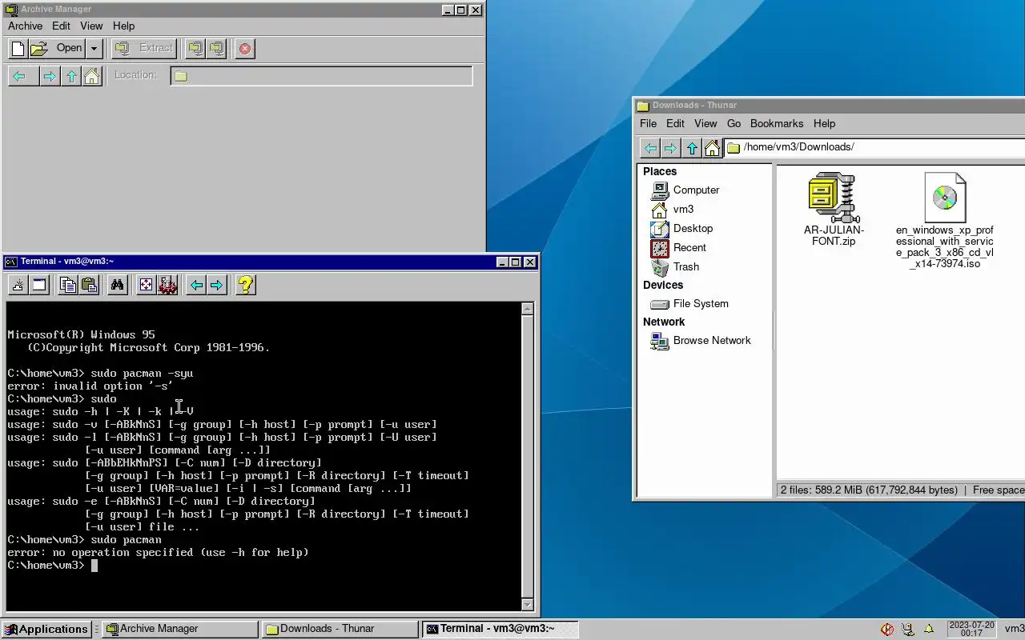Viewport: 1025px width, 640px height.
Task: Open Archive Manager's View menu
Action: 91,26
